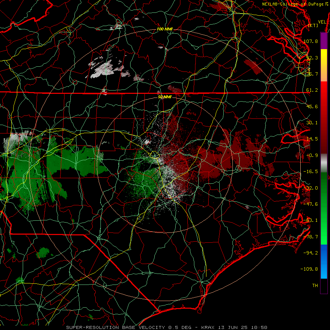The image size is (330, 330).
Task: Select the 76.7 legend value
Action: point(312,74)
